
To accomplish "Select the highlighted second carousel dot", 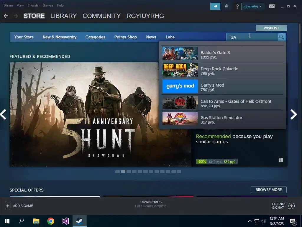I will [123, 172].
